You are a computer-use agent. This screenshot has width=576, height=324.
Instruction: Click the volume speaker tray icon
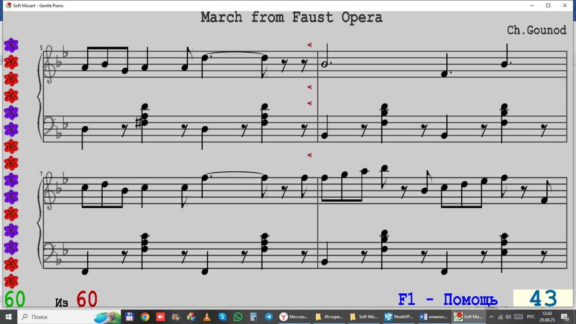point(508,317)
